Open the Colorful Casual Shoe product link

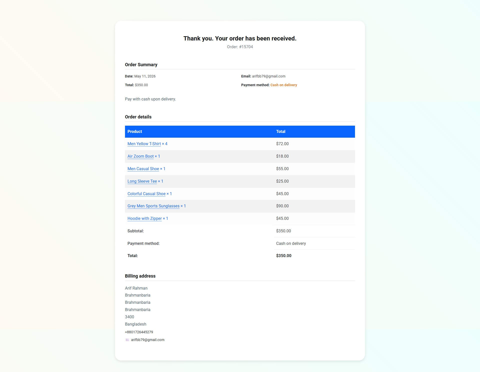(x=146, y=194)
